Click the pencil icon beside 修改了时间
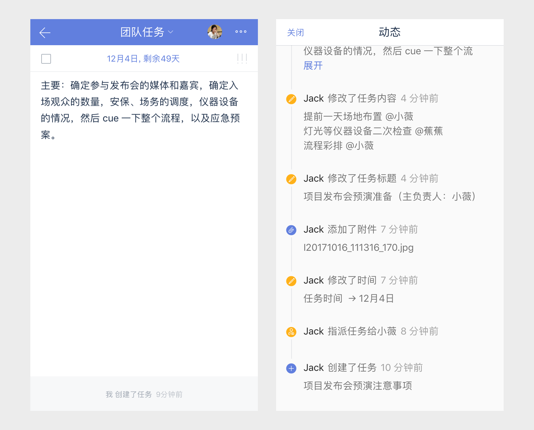This screenshot has height=430, width=534. (x=291, y=281)
